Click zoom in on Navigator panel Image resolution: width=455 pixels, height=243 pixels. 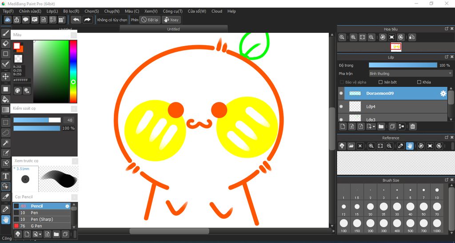[x=353, y=37]
